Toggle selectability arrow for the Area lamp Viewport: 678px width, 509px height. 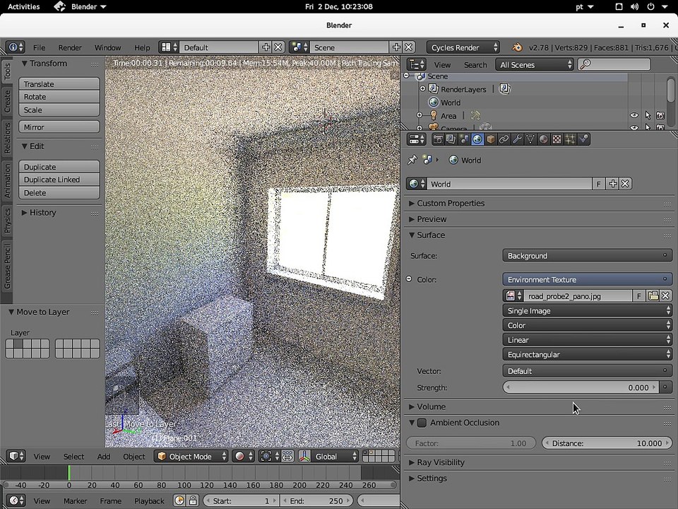[x=648, y=115]
